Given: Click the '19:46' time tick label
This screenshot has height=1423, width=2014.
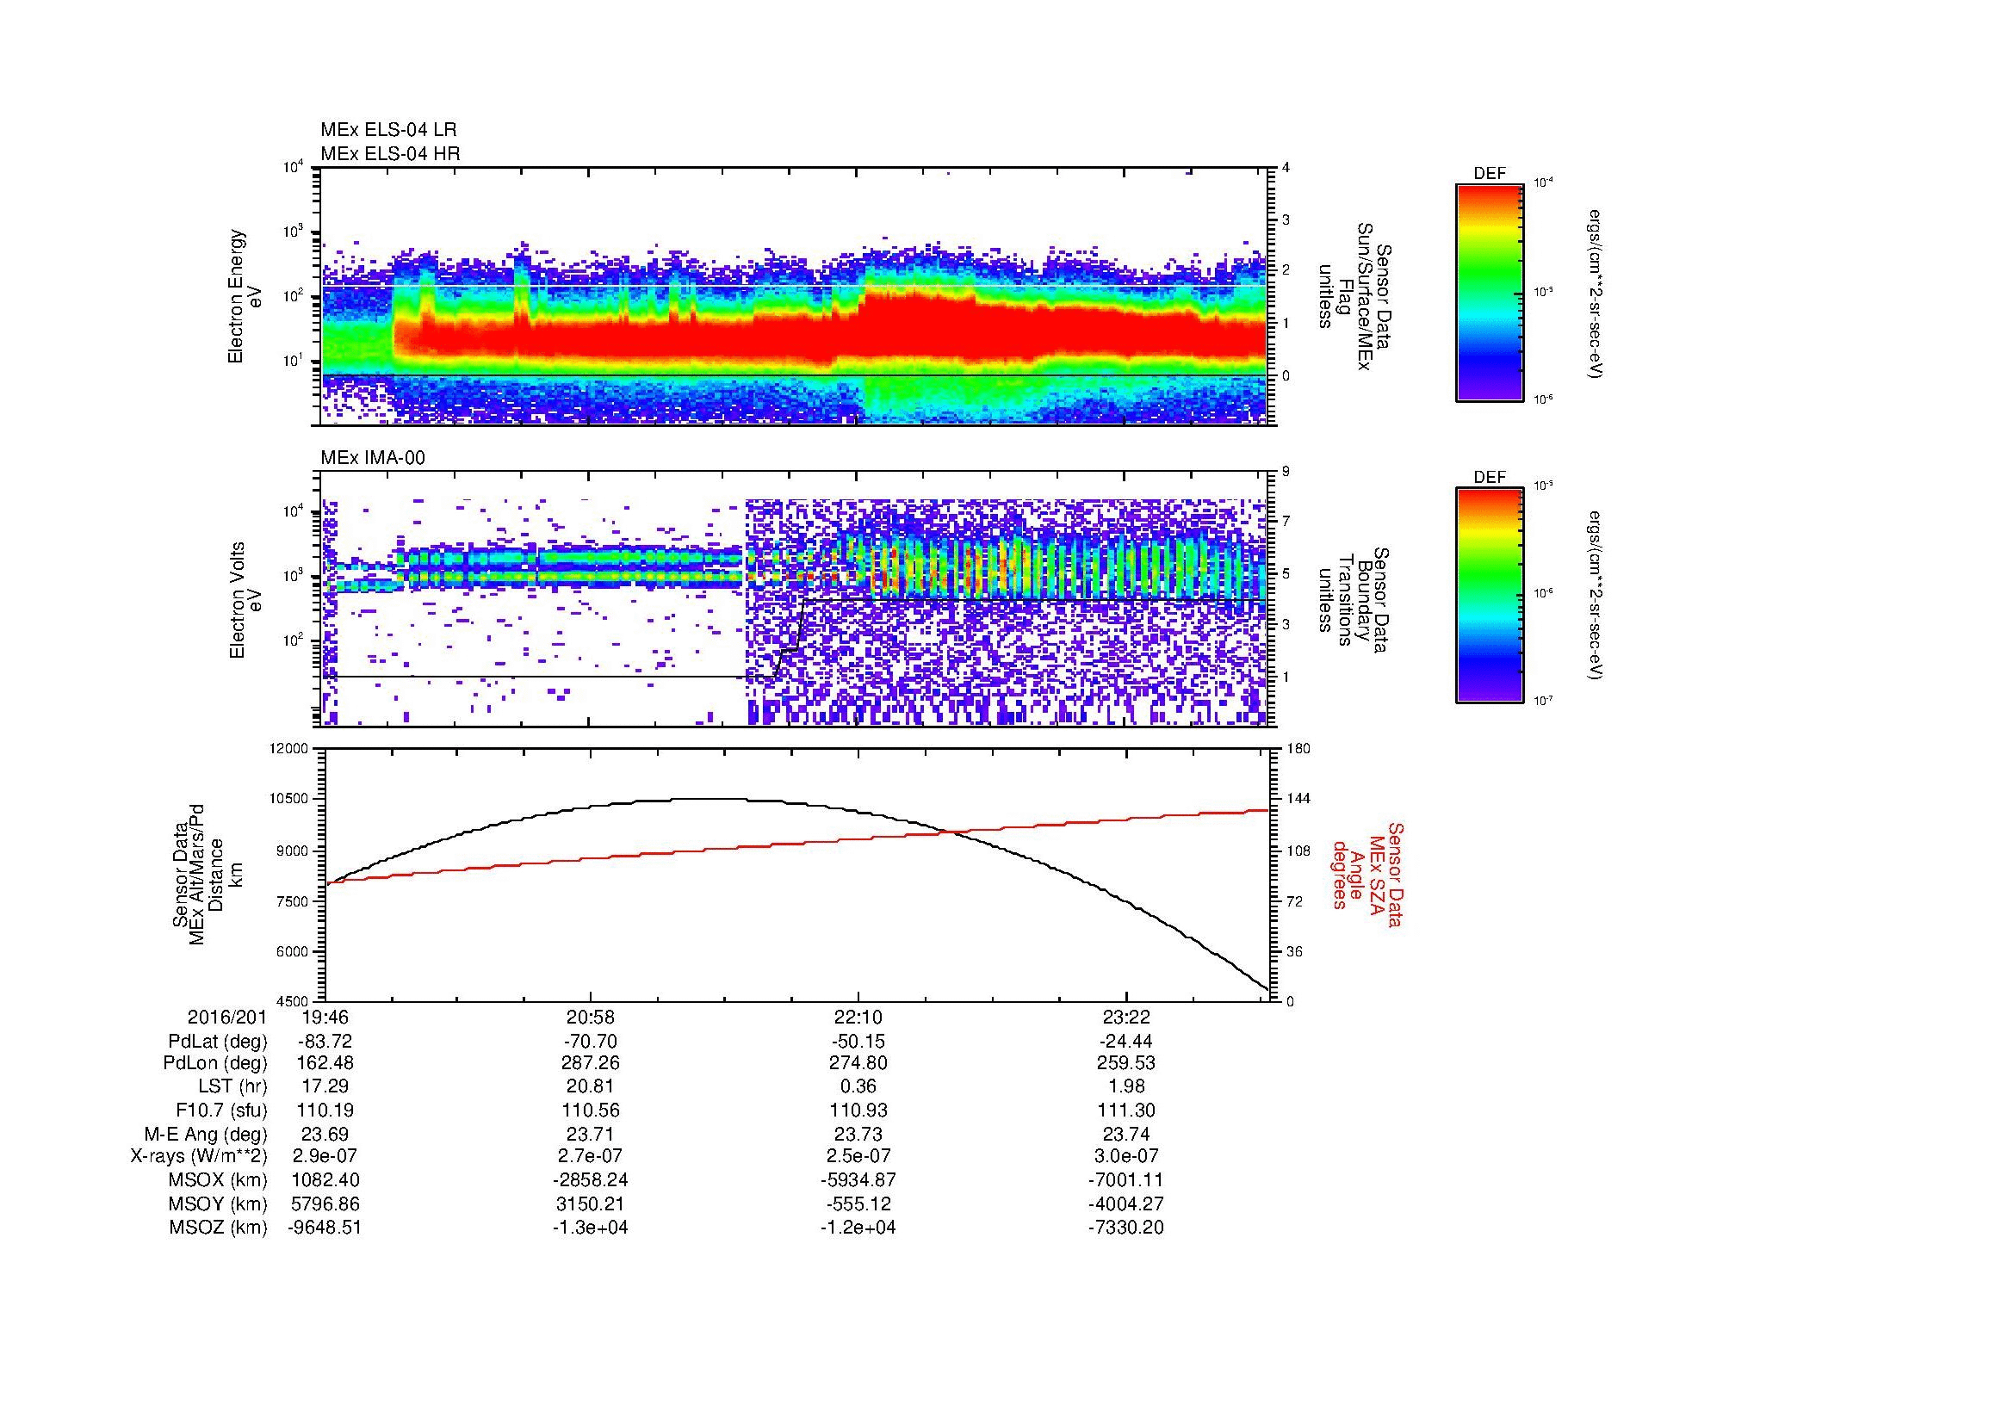Looking at the screenshot, I should click(325, 1018).
